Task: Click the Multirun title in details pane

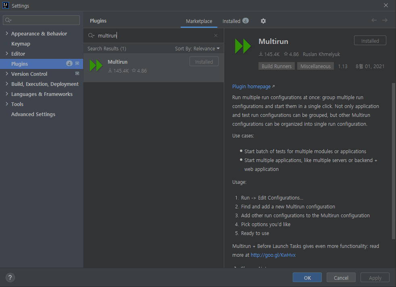Action: (x=273, y=42)
